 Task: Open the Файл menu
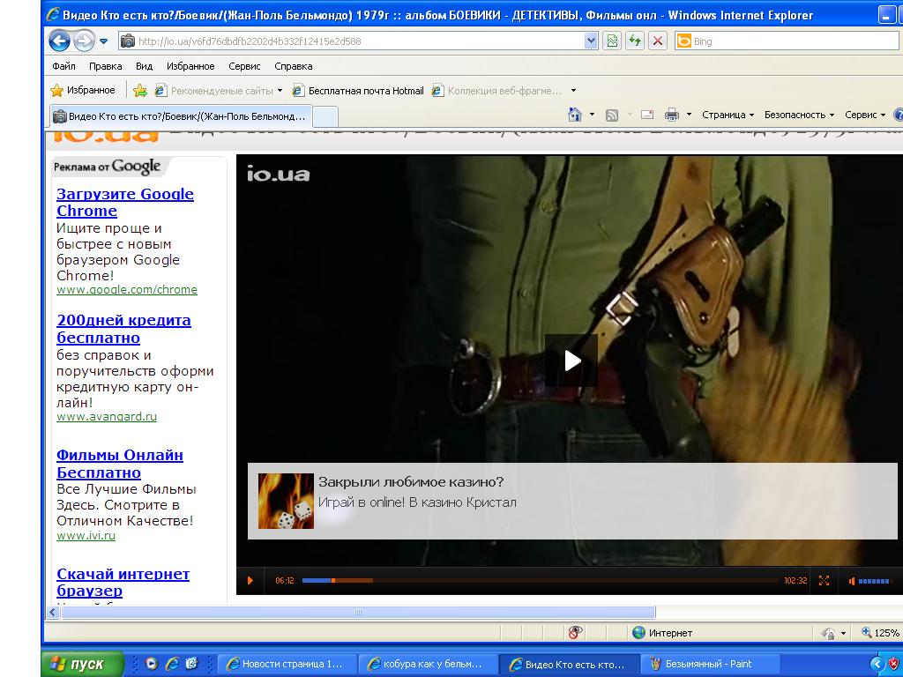pos(63,66)
